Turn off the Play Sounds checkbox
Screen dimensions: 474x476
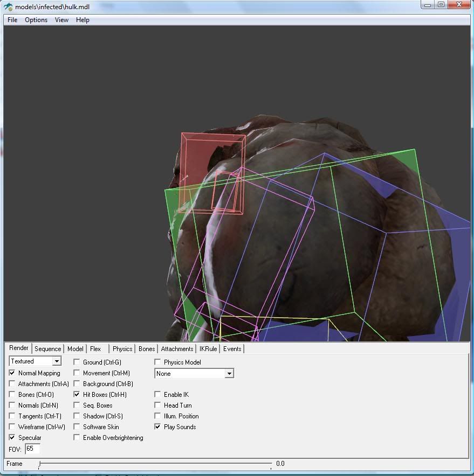point(157,427)
